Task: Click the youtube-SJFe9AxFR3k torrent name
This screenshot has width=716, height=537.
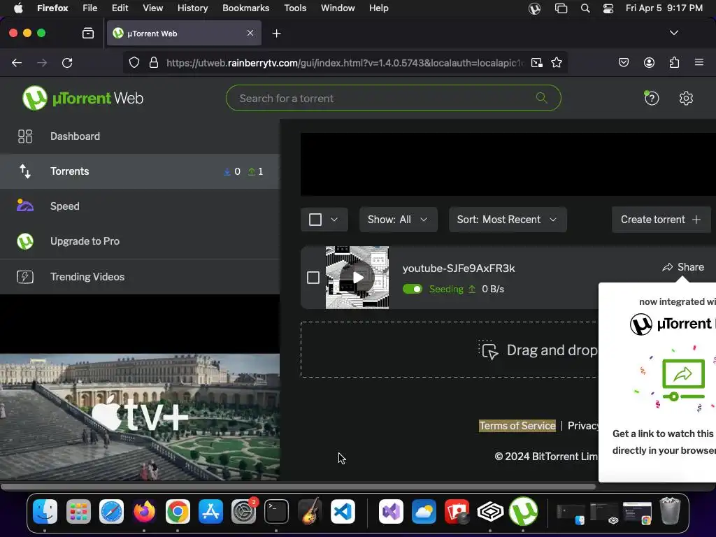Action: [x=459, y=268]
